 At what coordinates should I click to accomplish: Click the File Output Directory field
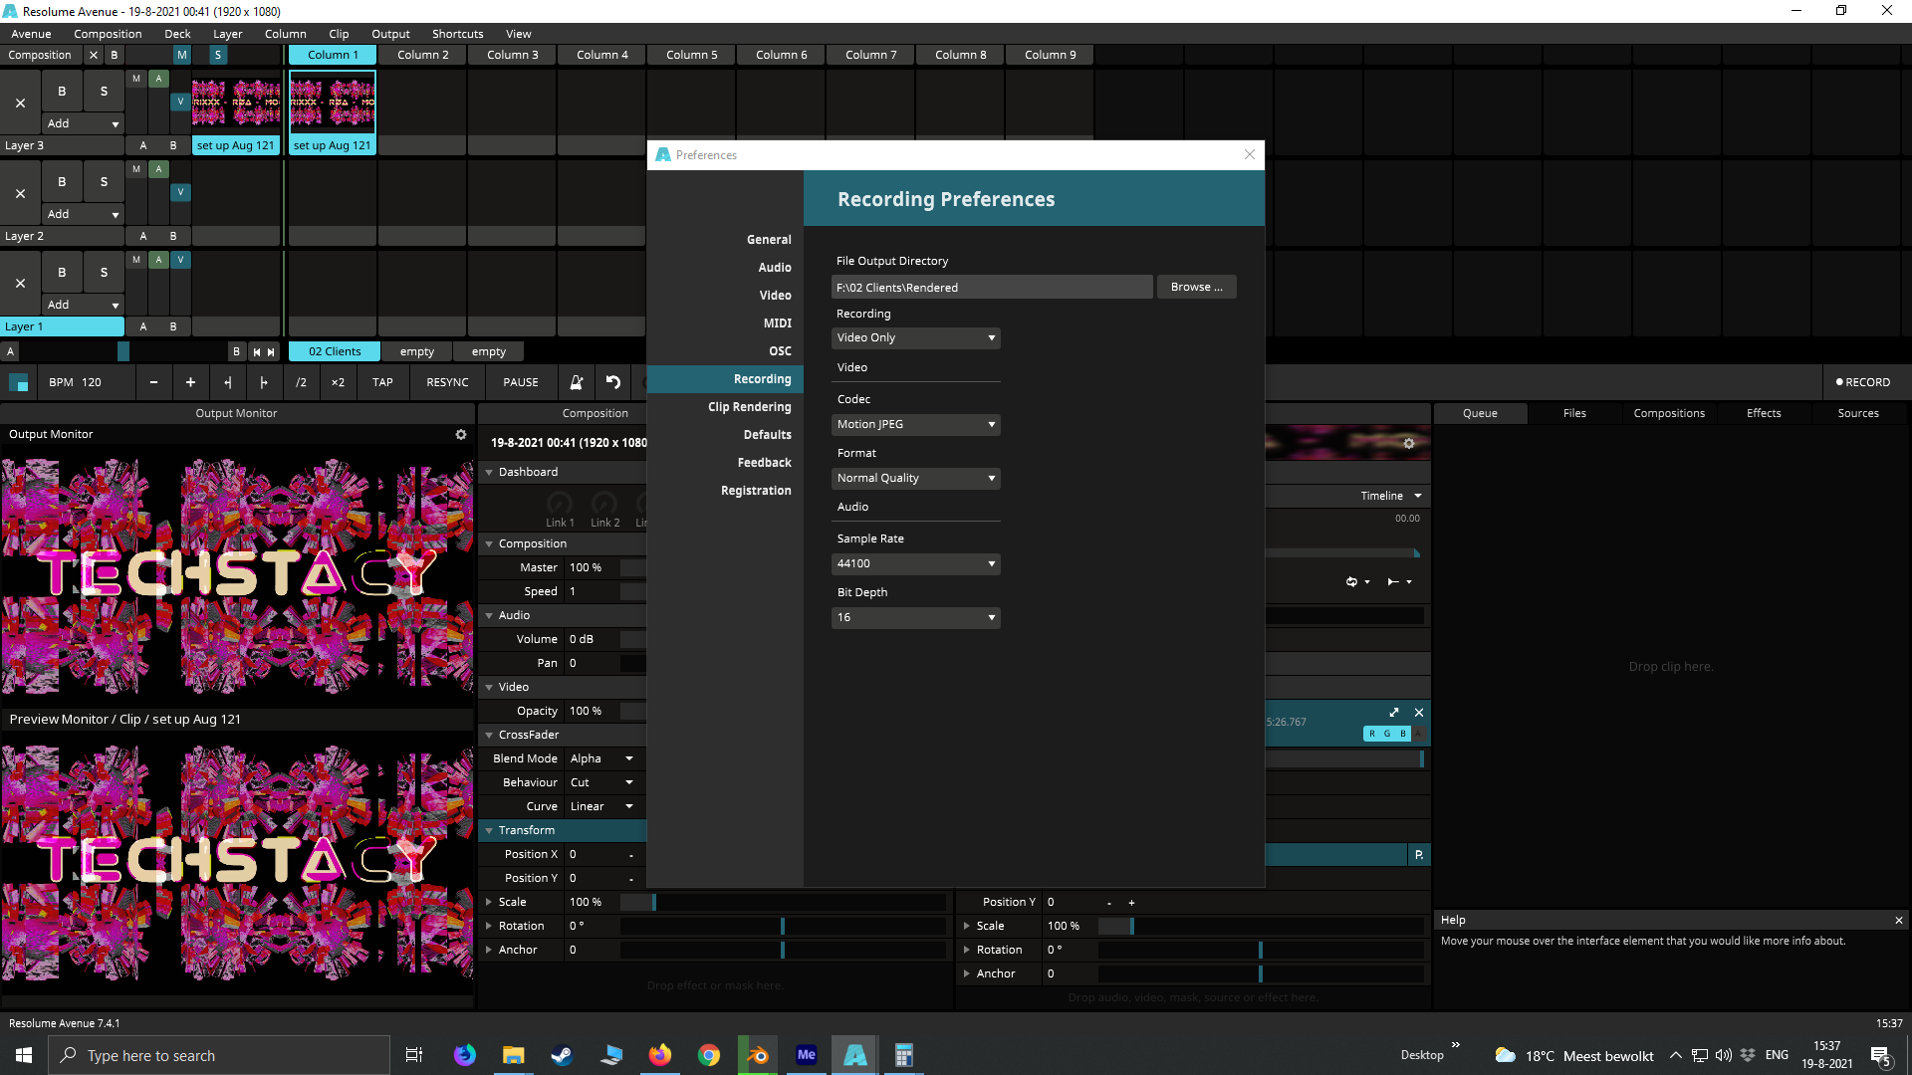(x=991, y=288)
